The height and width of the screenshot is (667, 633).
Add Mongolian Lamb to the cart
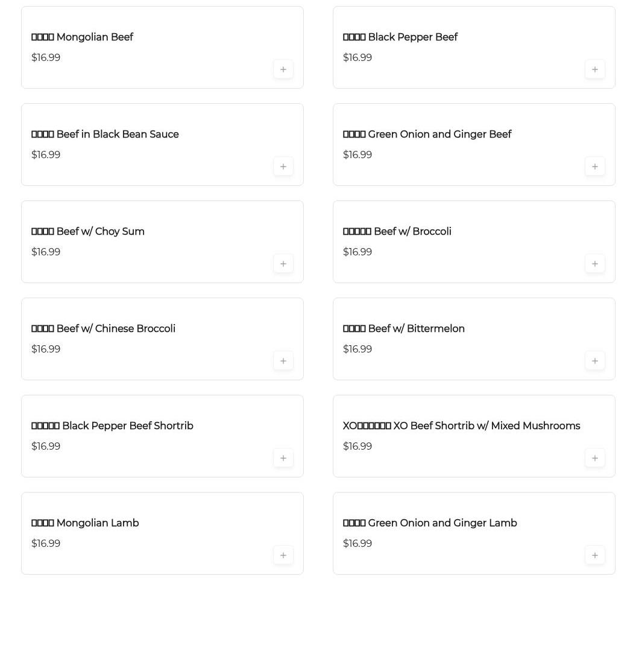click(283, 555)
